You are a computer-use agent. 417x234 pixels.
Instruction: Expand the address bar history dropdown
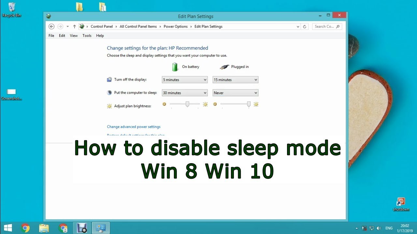298,27
